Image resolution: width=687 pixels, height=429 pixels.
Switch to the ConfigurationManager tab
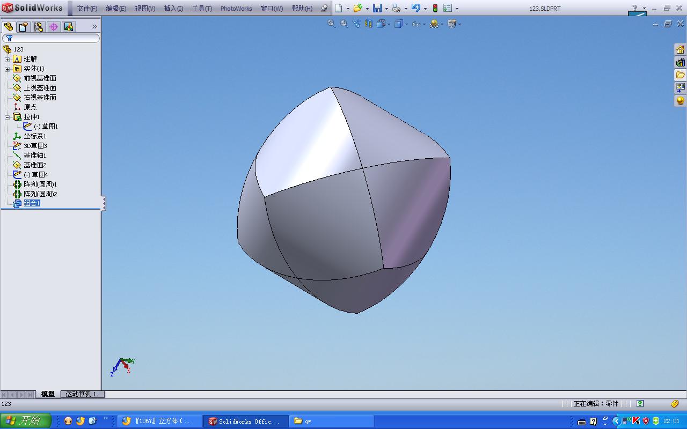[39, 27]
